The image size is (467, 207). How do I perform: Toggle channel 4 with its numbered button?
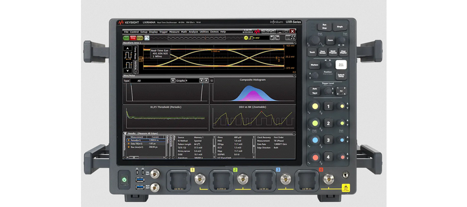[x=327, y=157]
